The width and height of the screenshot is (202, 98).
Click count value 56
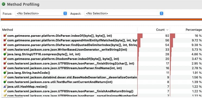pyautogui.click(x=167, y=40)
